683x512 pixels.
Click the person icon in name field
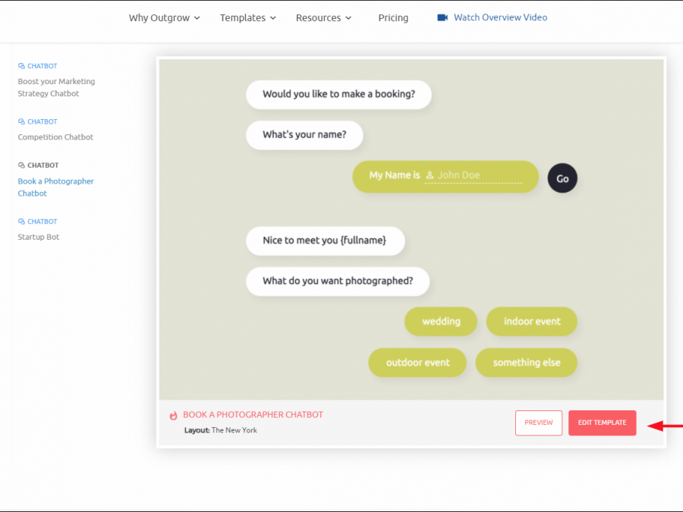pyautogui.click(x=430, y=175)
